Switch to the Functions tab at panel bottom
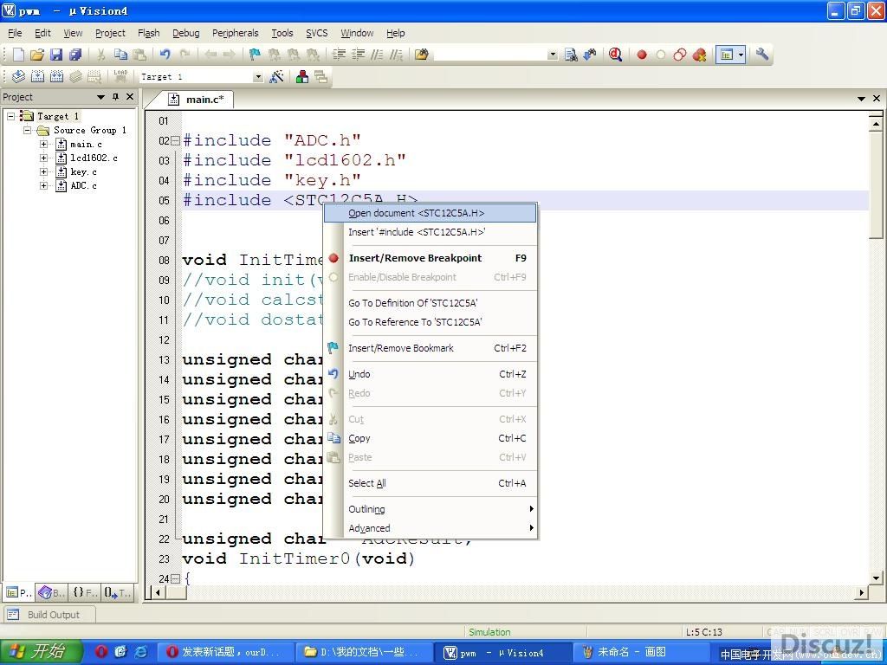 [85, 592]
